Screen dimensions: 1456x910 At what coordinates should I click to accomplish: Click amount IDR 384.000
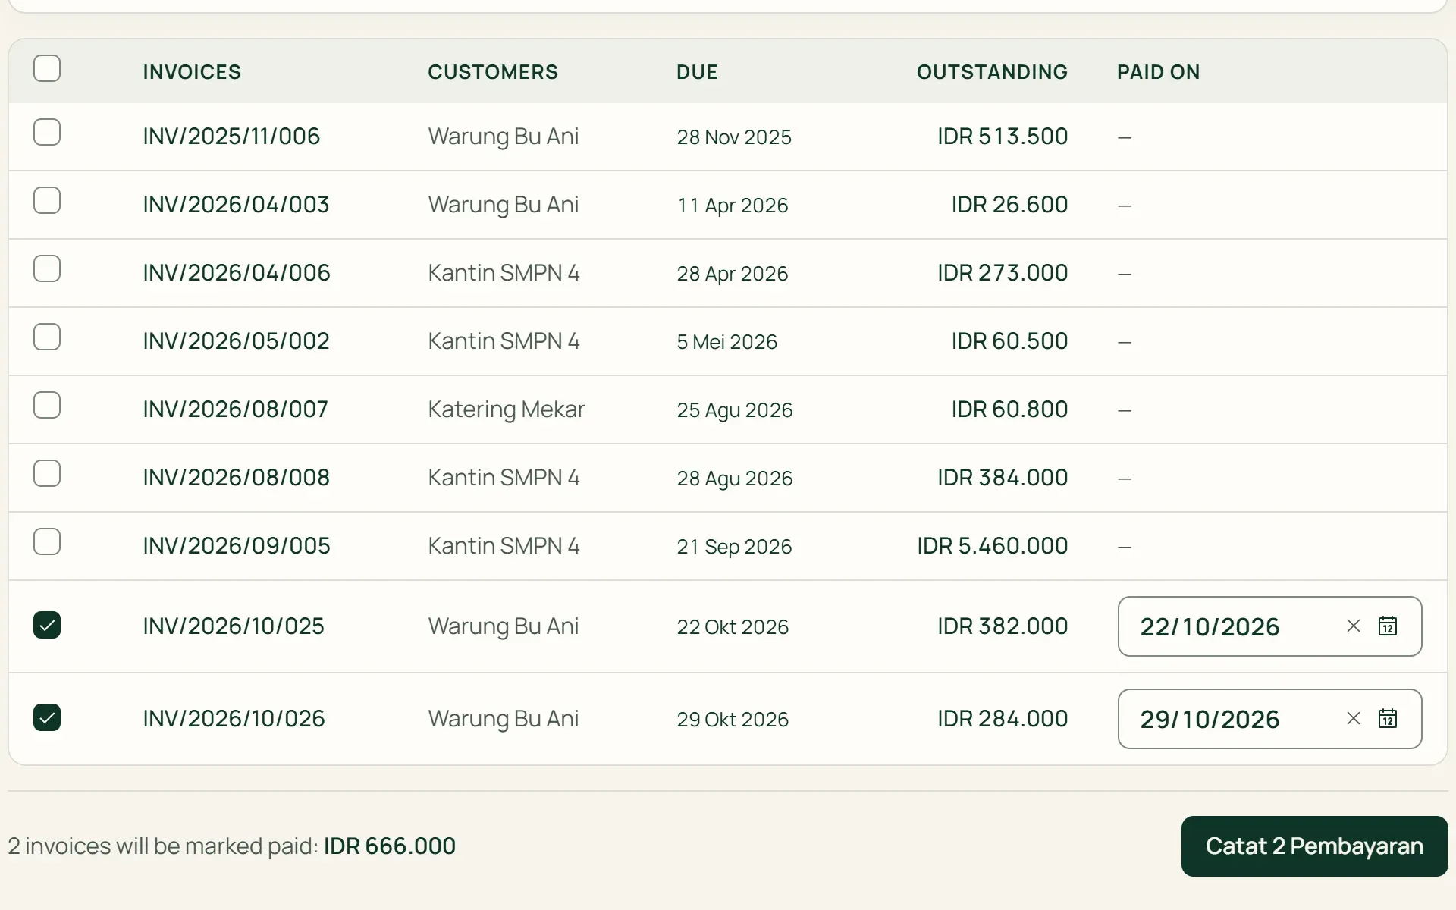(1003, 478)
